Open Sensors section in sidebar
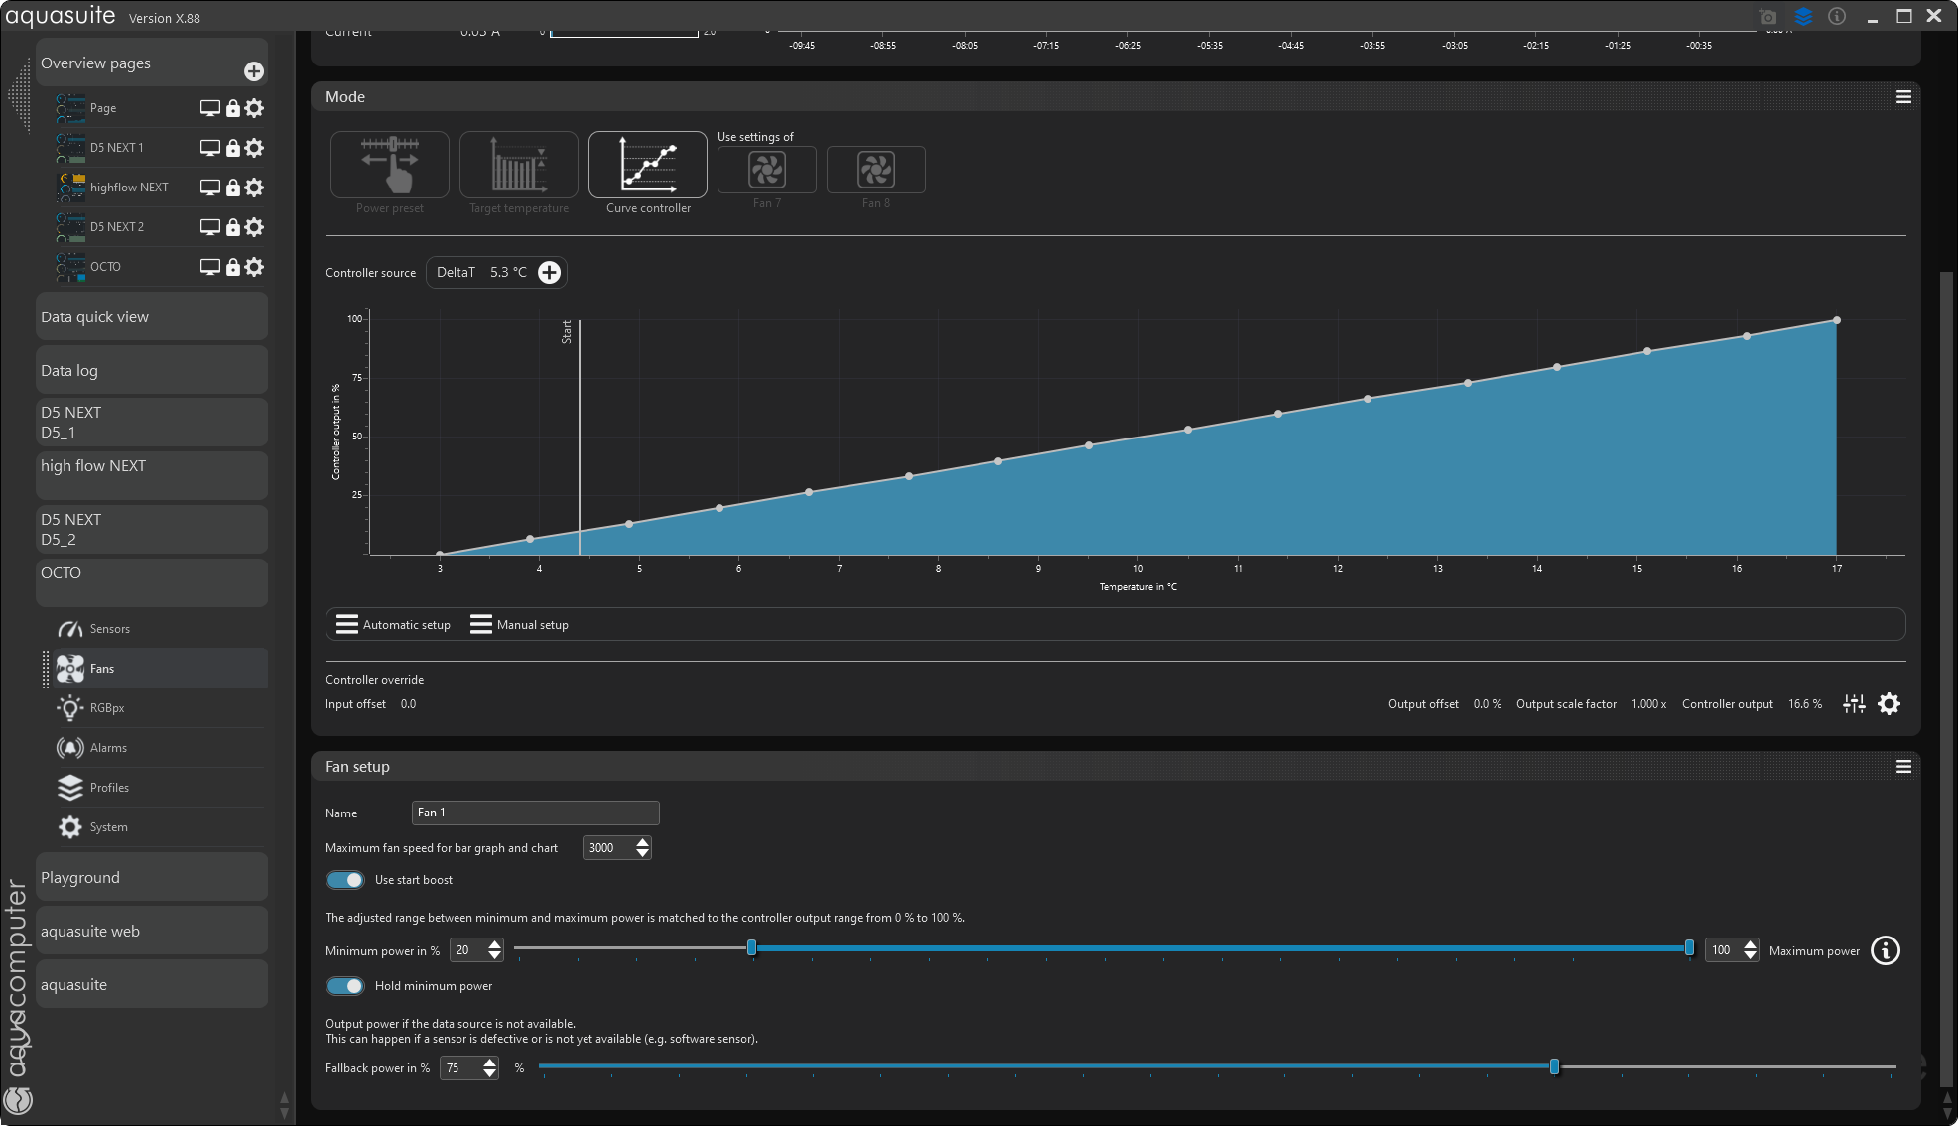 click(x=161, y=629)
